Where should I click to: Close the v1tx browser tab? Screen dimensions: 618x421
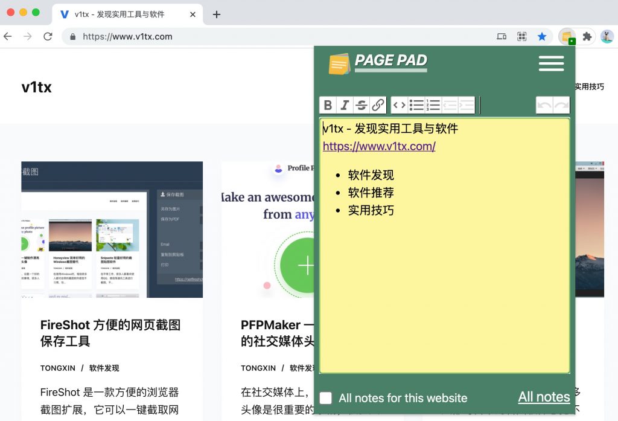pos(193,14)
